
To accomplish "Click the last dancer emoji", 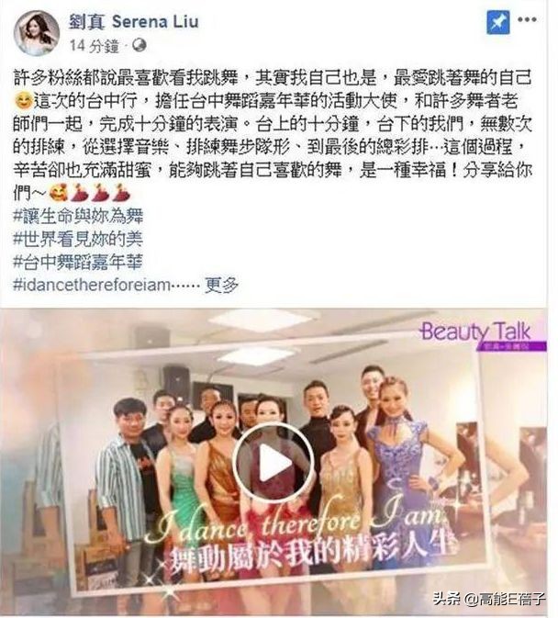I will pos(120,193).
